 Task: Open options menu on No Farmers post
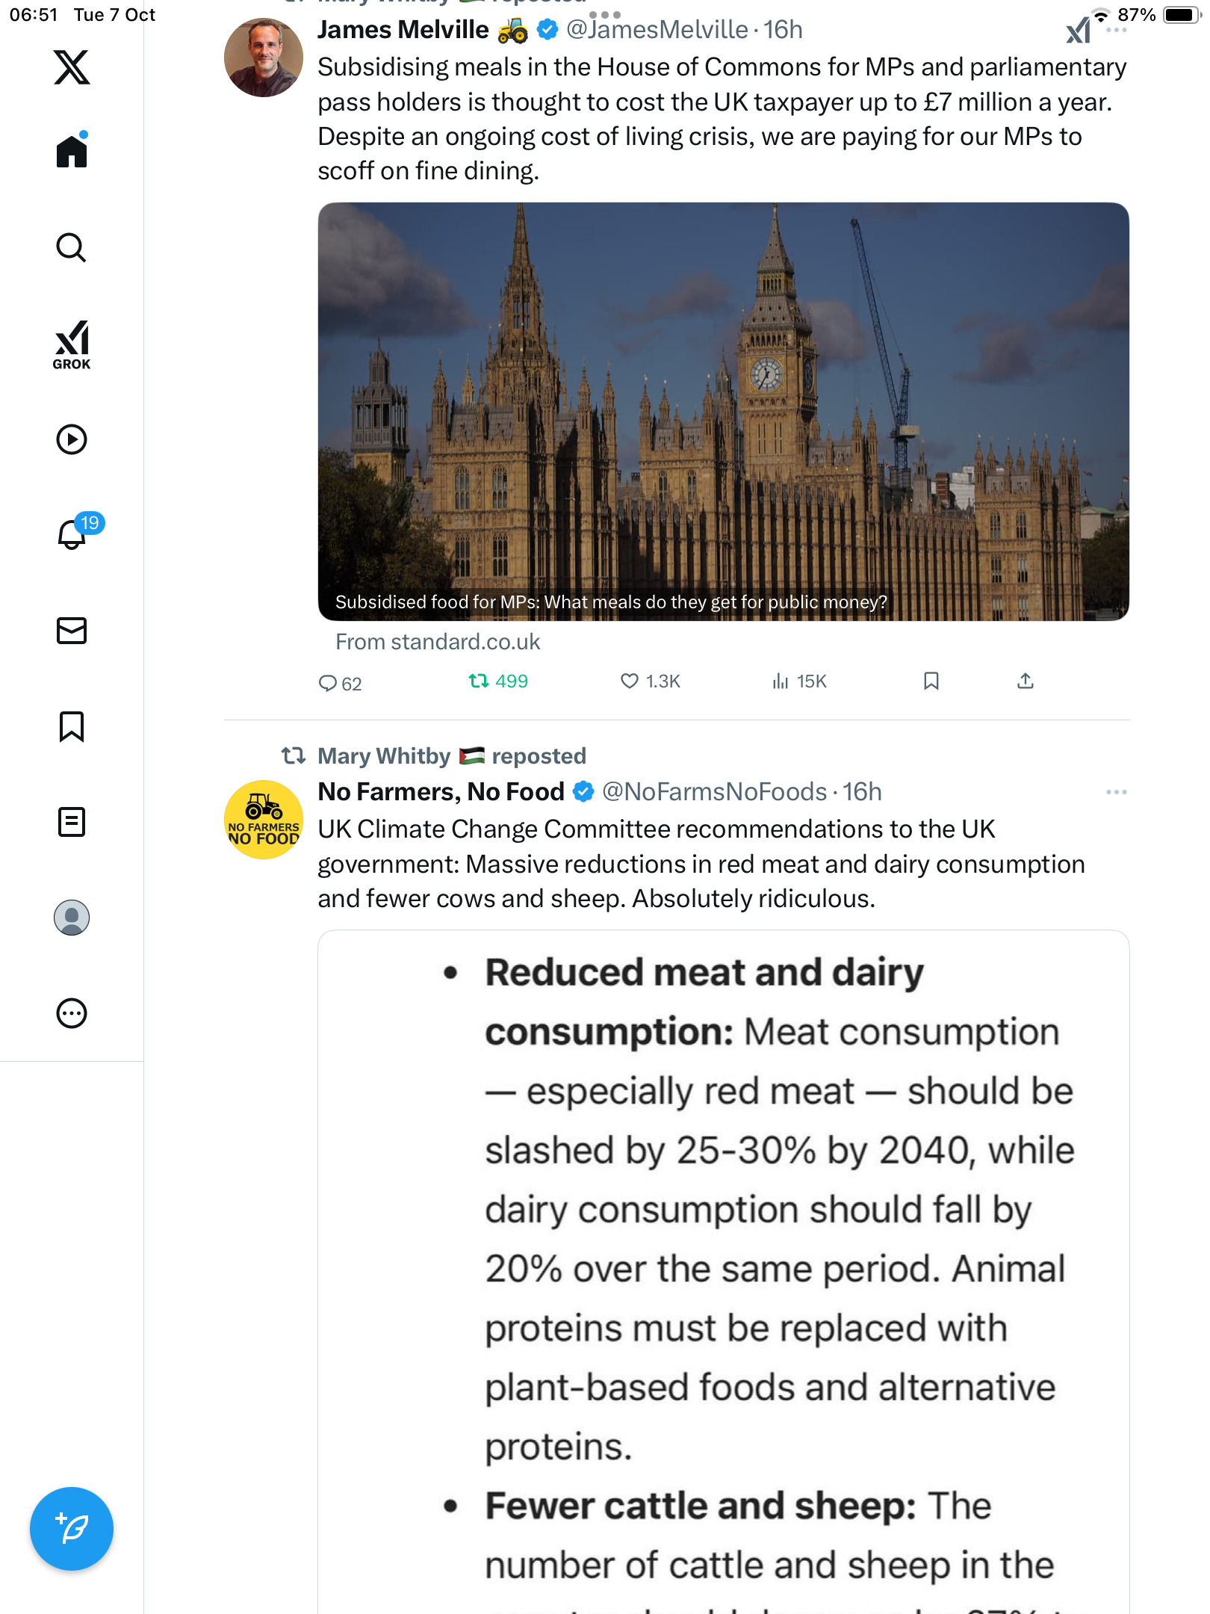tap(1116, 792)
